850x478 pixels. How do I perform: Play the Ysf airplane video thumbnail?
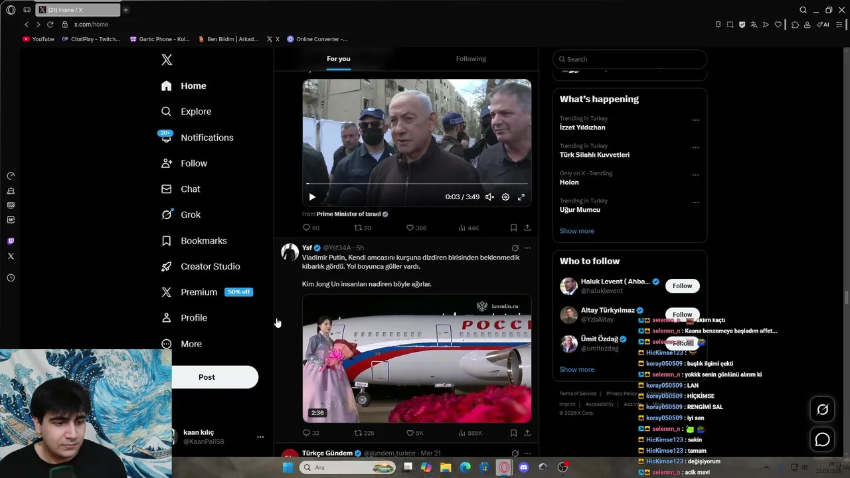tap(417, 359)
